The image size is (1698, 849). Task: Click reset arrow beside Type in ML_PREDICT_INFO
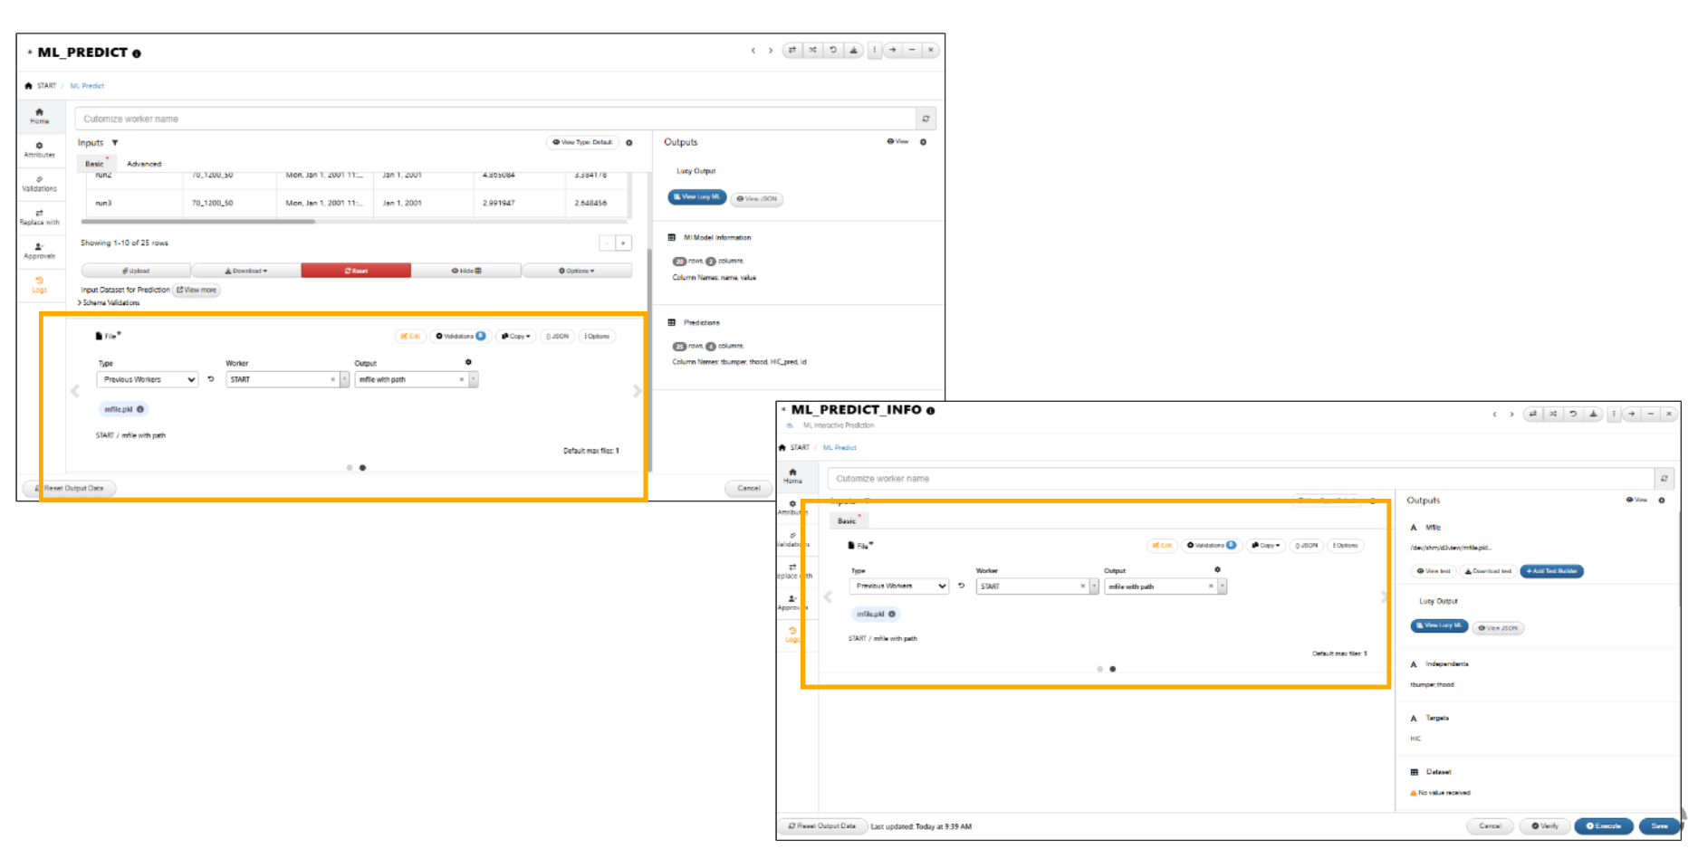(962, 586)
